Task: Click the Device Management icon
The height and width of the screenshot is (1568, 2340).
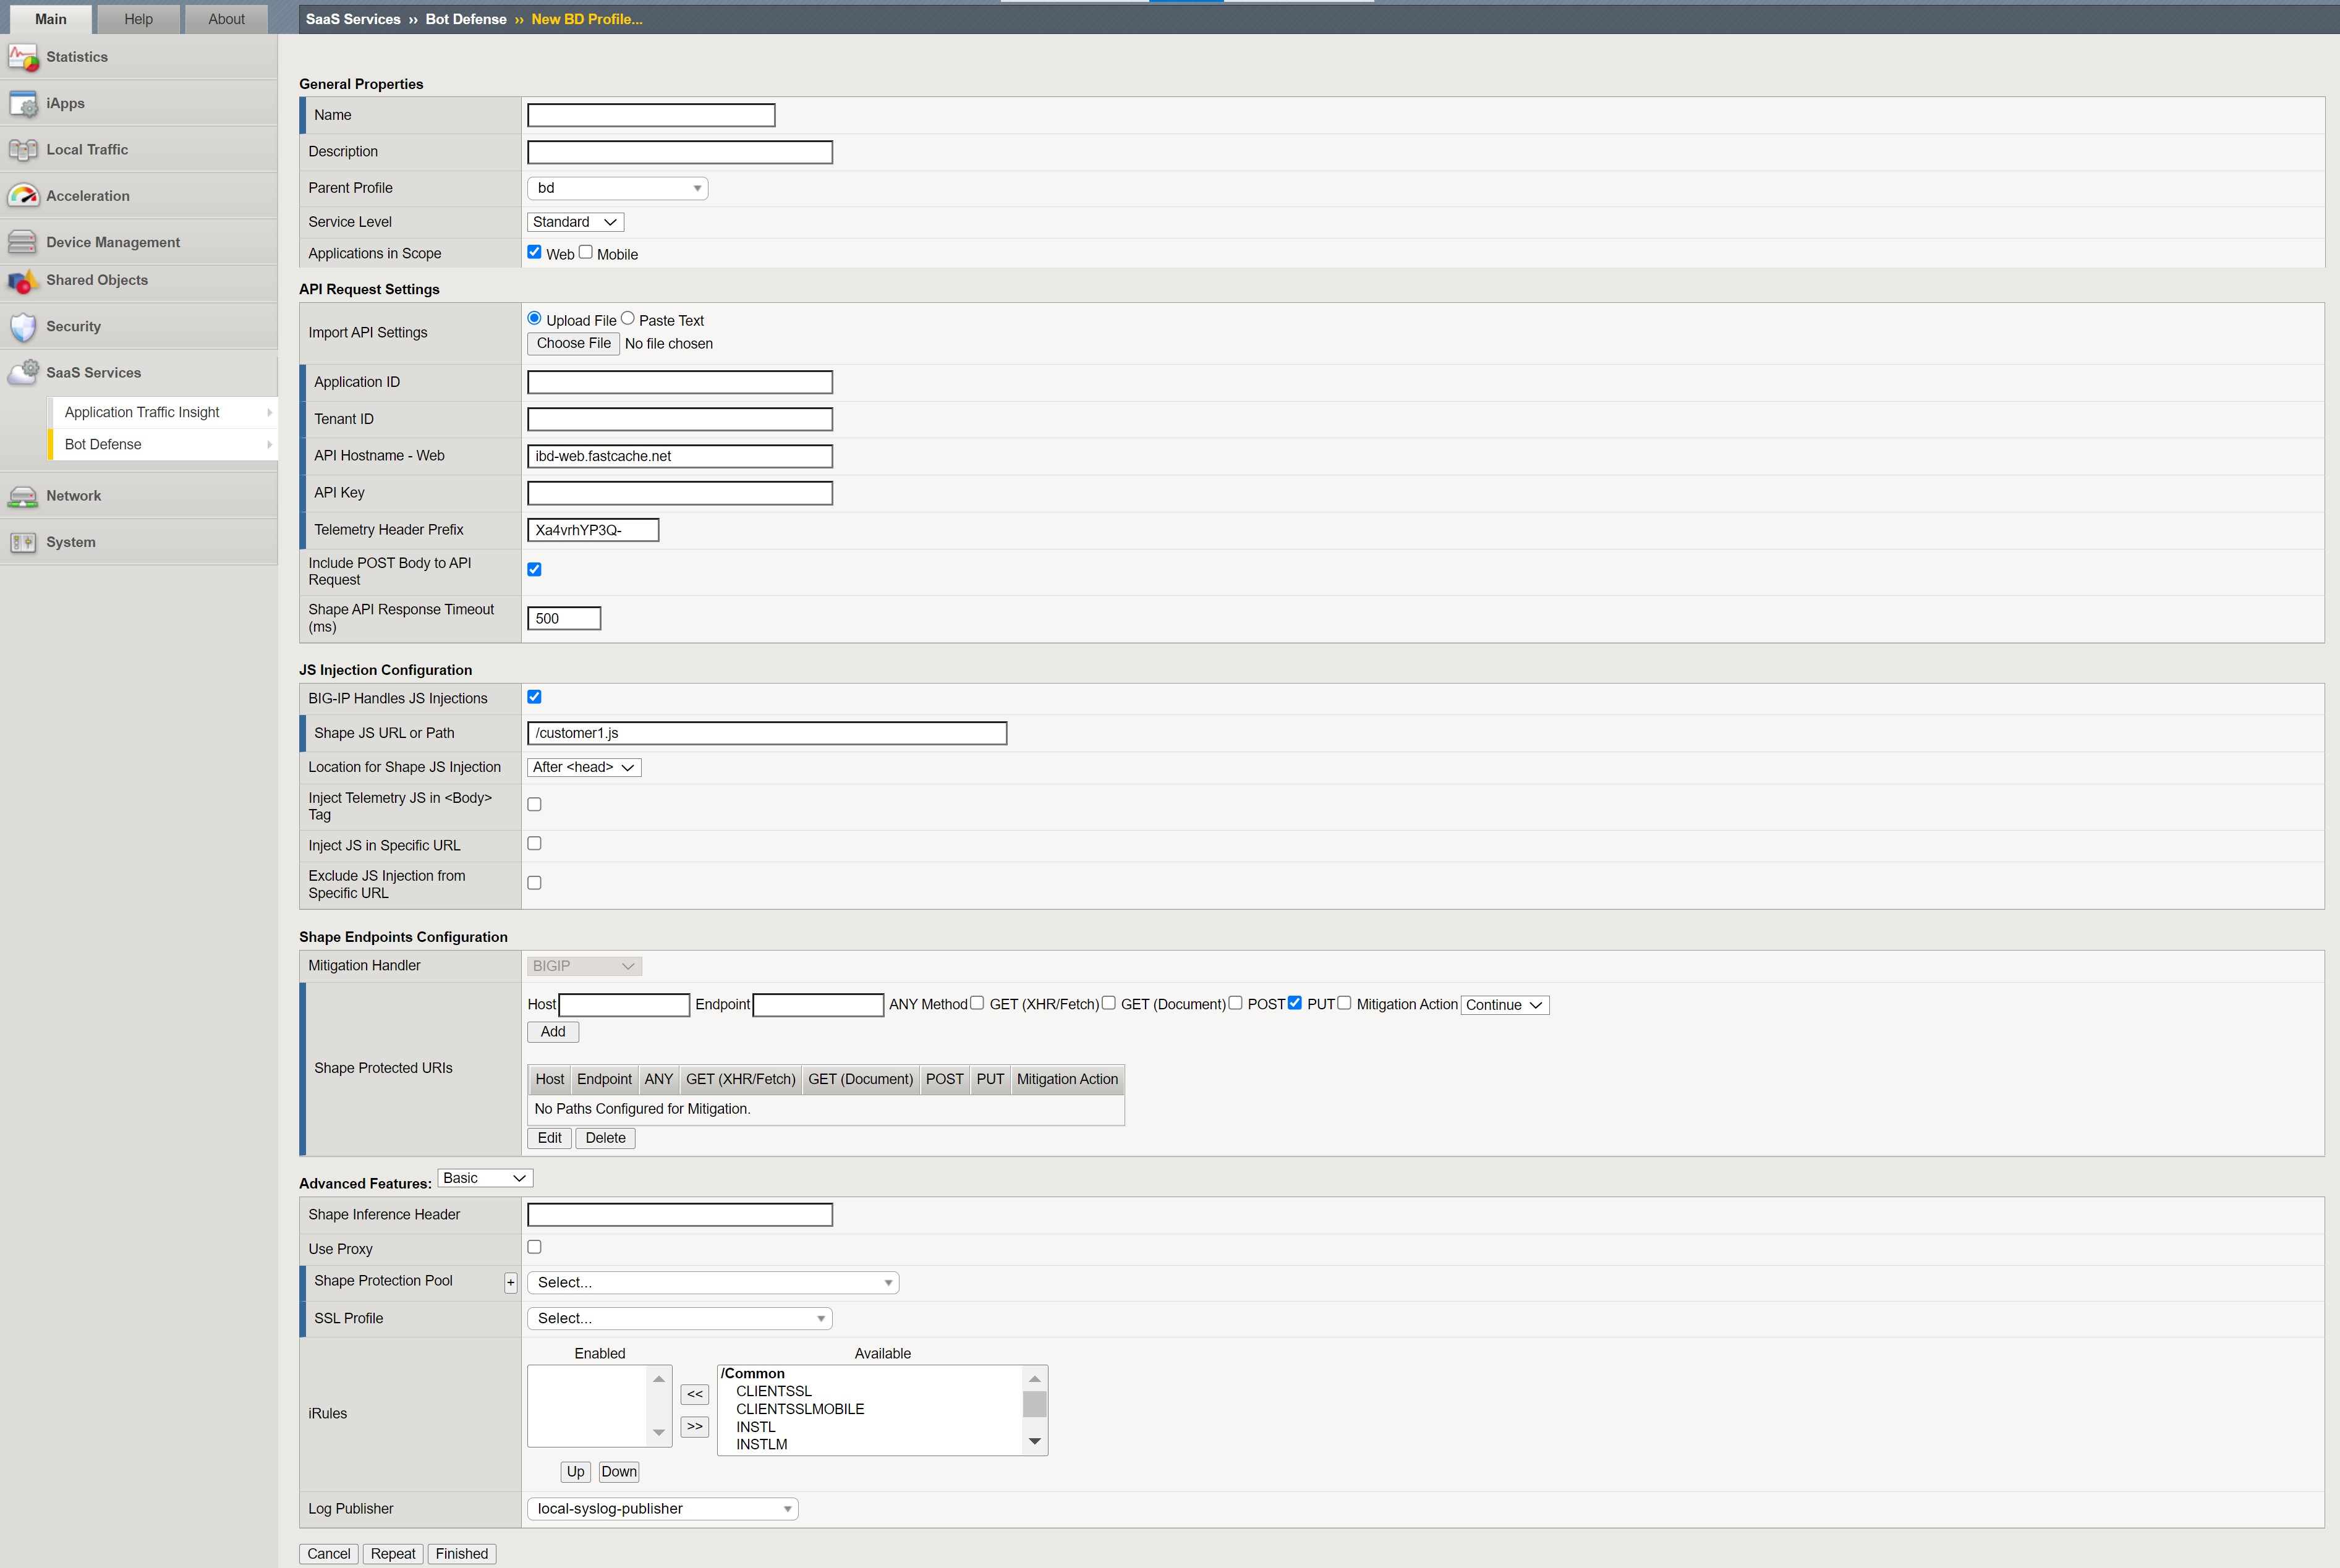Action: click(x=23, y=242)
